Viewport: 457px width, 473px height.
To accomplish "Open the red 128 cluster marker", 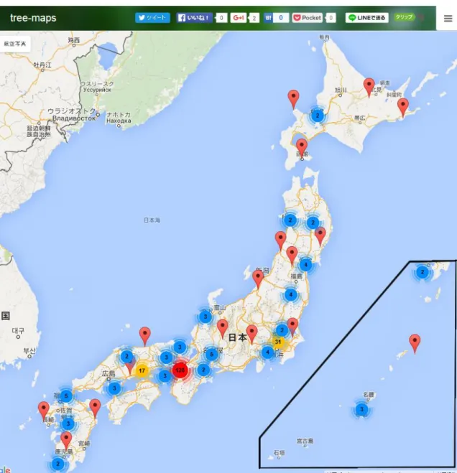I will point(180,370).
